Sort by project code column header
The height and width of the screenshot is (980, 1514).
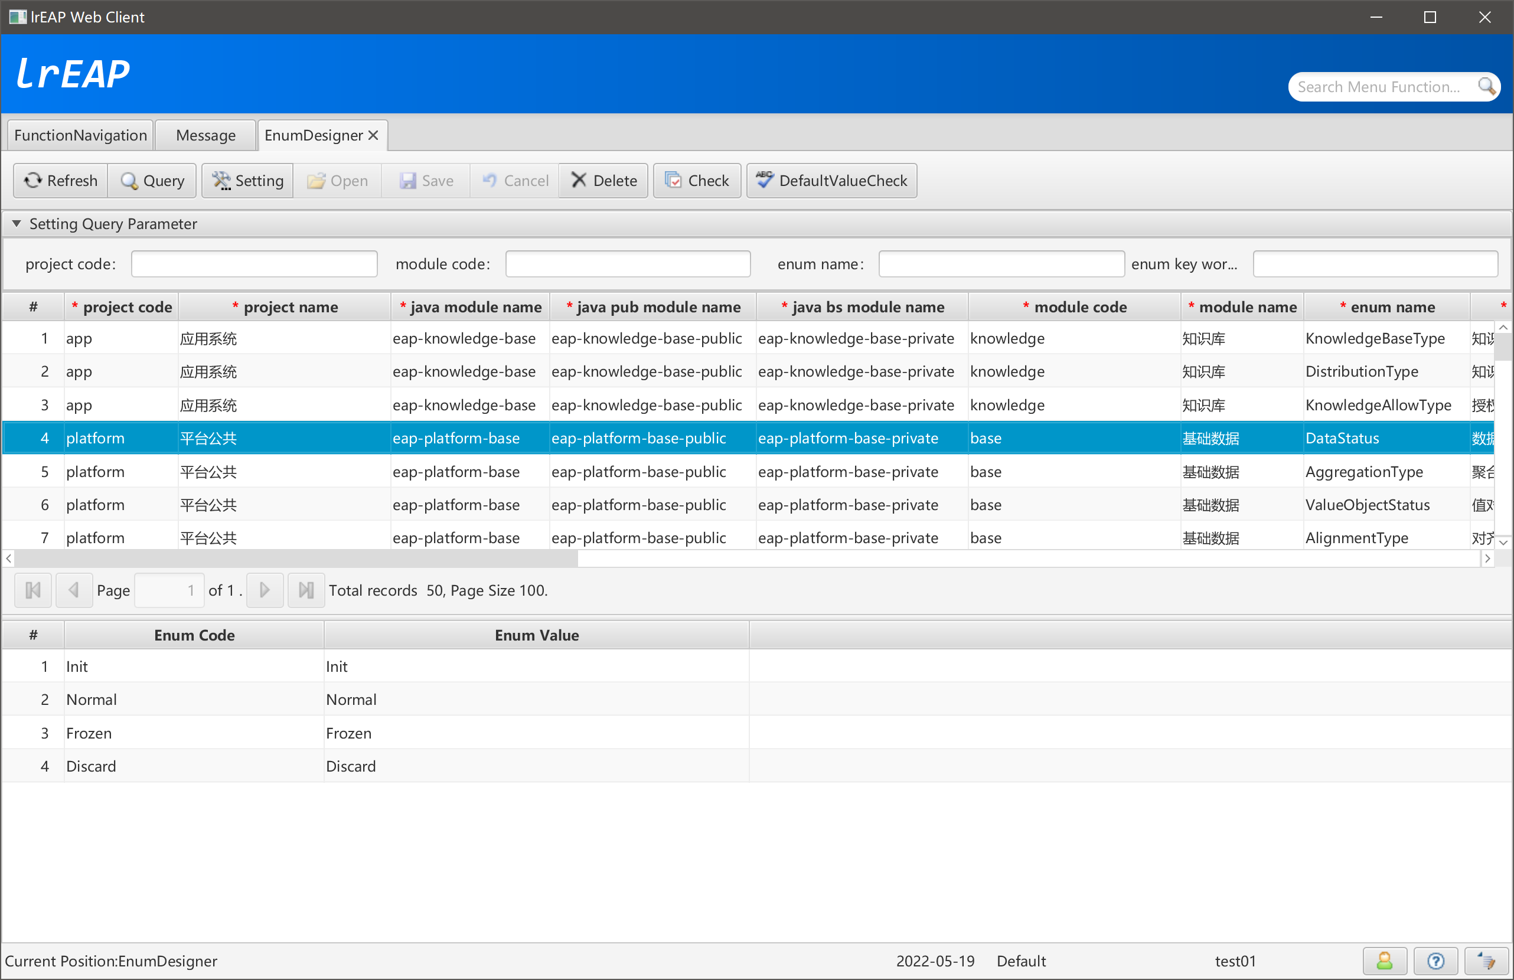pyautogui.click(x=121, y=307)
